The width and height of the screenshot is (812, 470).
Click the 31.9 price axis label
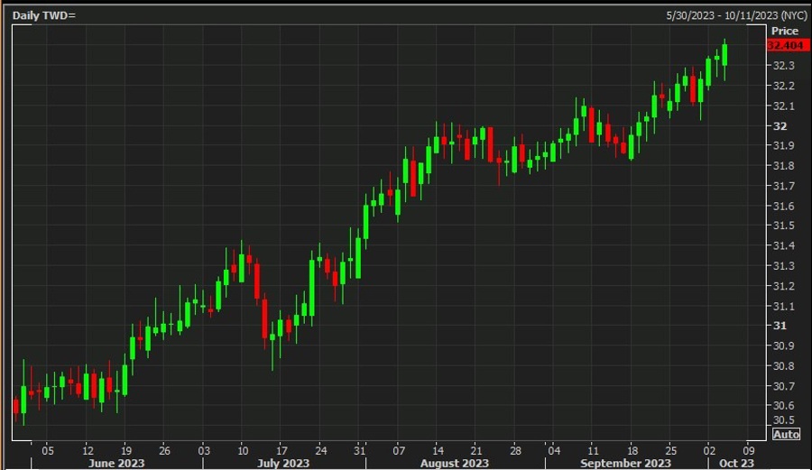click(783, 146)
